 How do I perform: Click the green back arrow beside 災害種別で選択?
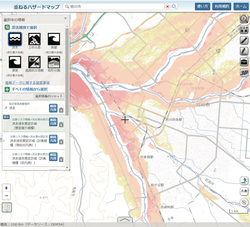tap(7, 27)
